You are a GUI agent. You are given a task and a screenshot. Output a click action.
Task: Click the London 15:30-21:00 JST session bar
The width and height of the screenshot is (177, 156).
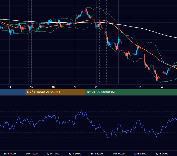[55, 92]
